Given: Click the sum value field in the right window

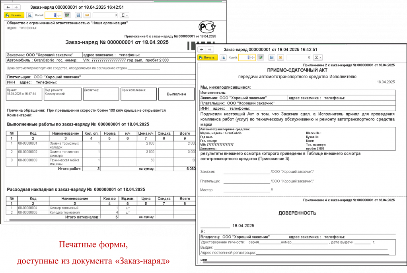Looking at the screenshot, I should pos(298,58).
